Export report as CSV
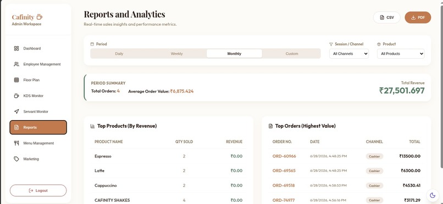 [387, 18]
